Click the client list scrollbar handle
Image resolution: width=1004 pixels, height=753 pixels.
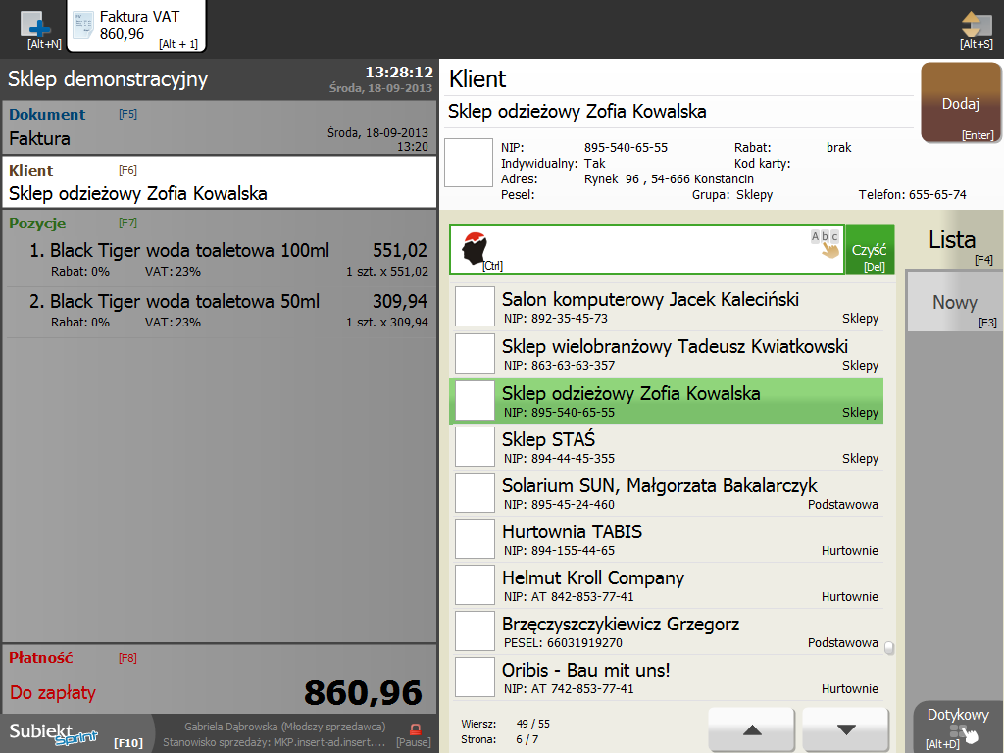889,648
